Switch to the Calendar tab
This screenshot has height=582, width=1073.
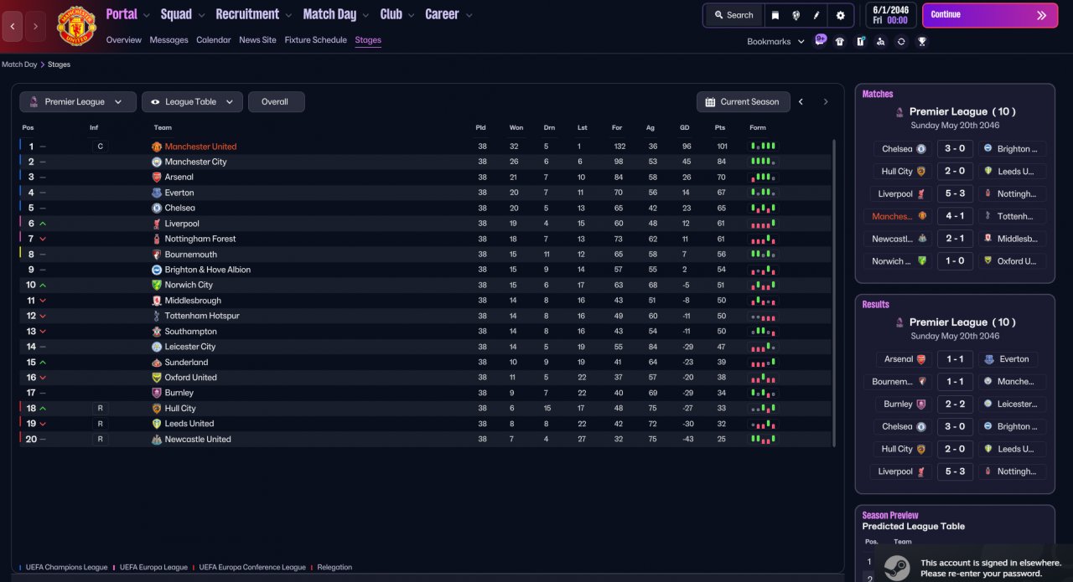coord(214,40)
